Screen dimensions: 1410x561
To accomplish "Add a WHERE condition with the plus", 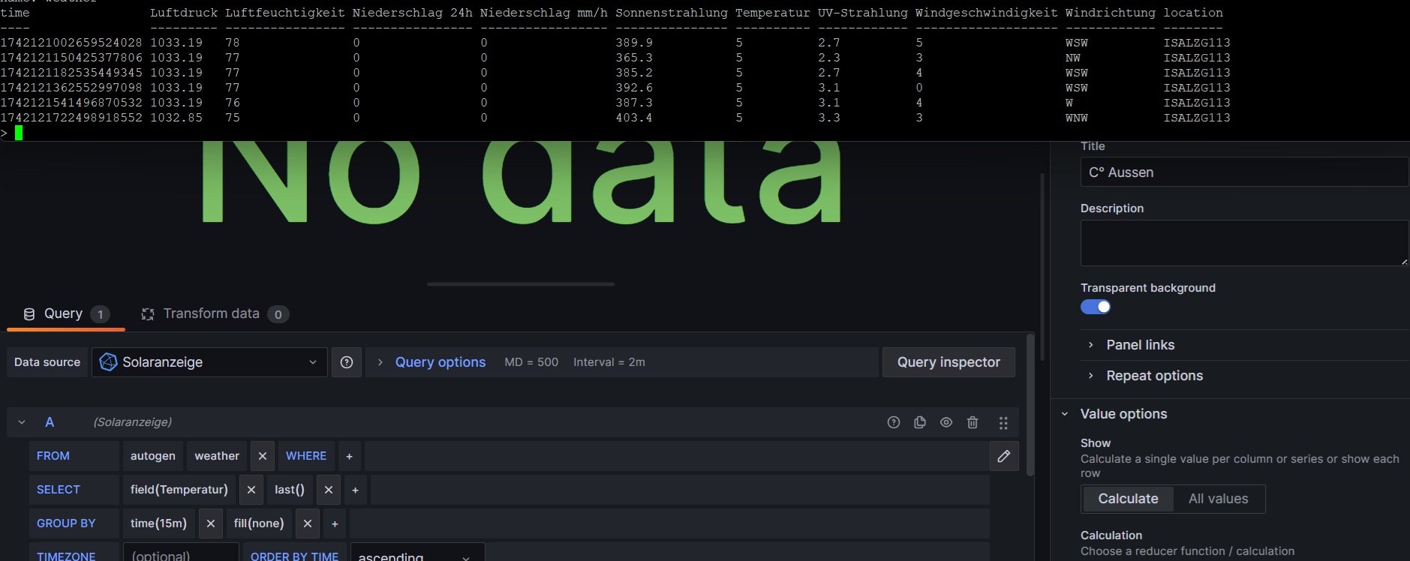I will pos(349,456).
